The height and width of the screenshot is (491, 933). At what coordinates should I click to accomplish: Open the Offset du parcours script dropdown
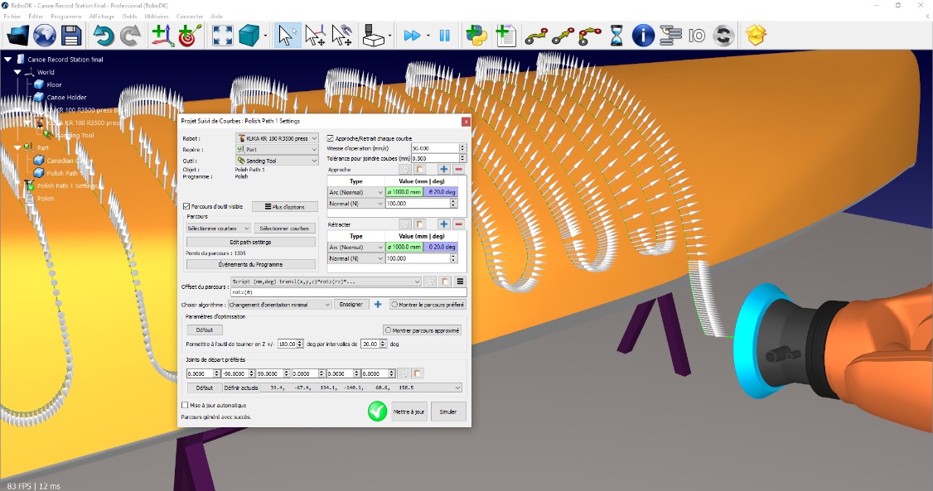tap(326, 282)
